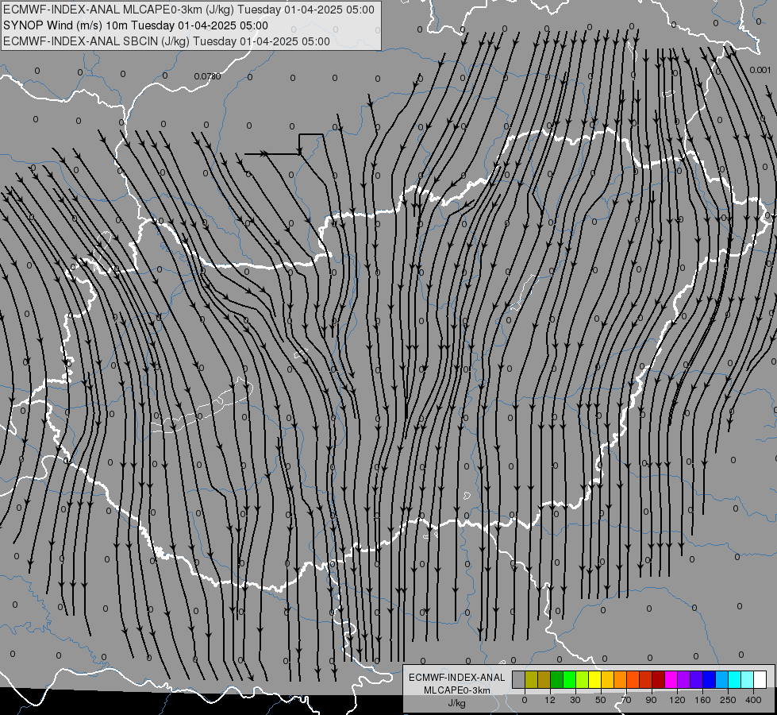Screen dimensions: 777x715
Task: Click the 0.001 value on the map
Action: [x=760, y=70]
